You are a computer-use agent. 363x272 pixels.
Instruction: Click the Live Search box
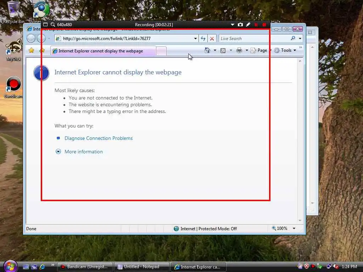click(253, 38)
